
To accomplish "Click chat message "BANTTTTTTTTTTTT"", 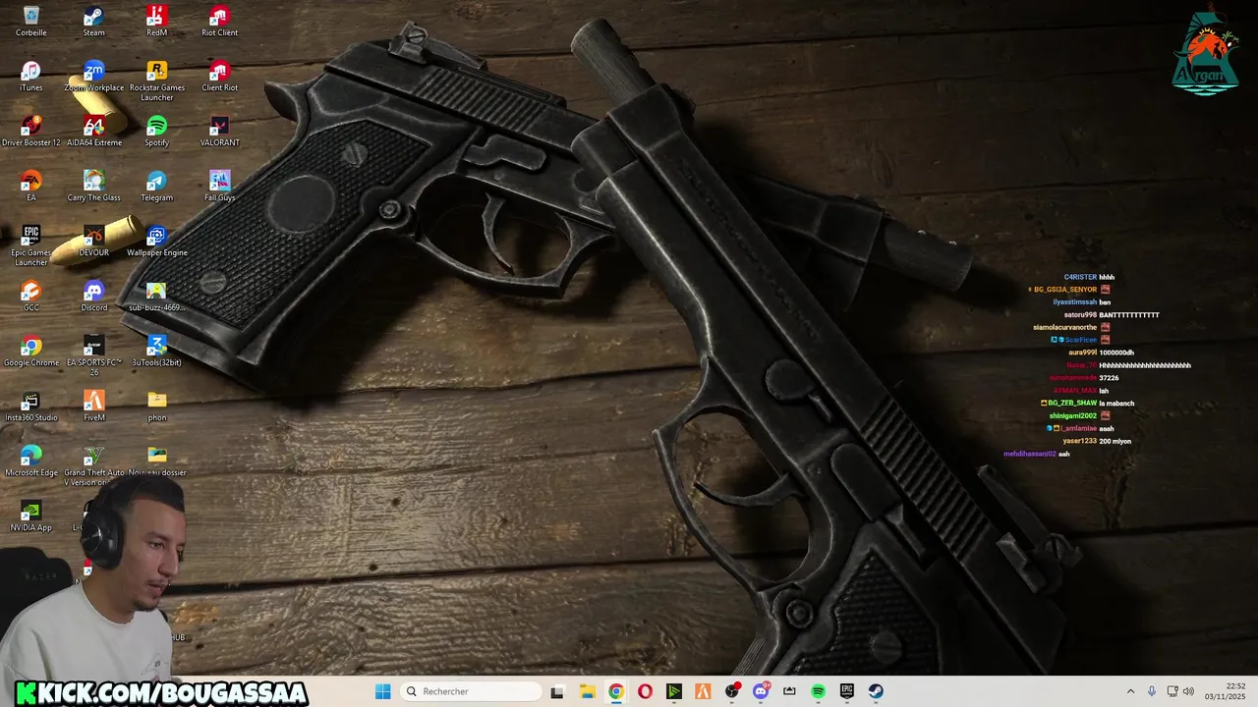I will (x=1129, y=315).
